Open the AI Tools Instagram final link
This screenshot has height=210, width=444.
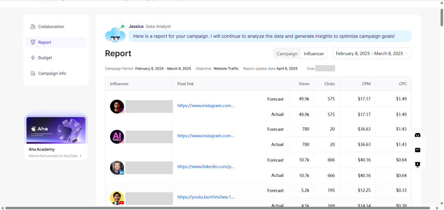tap(206, 135)
